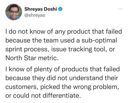The image size is (129, 103).
Task: Visit the @shreyas handle link
Action: point(35,15)
